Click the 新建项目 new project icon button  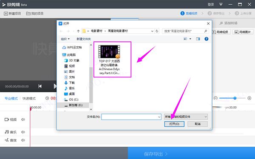point(12,14)
